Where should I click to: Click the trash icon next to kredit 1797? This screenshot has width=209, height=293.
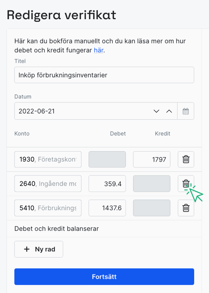(x=186, y=159)
